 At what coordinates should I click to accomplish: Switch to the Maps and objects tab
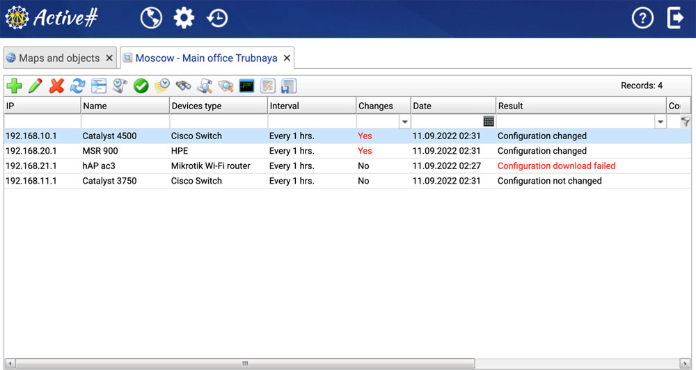(x=53, y=58)
